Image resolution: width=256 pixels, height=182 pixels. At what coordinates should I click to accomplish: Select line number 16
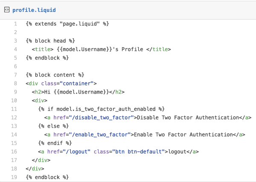14,151
